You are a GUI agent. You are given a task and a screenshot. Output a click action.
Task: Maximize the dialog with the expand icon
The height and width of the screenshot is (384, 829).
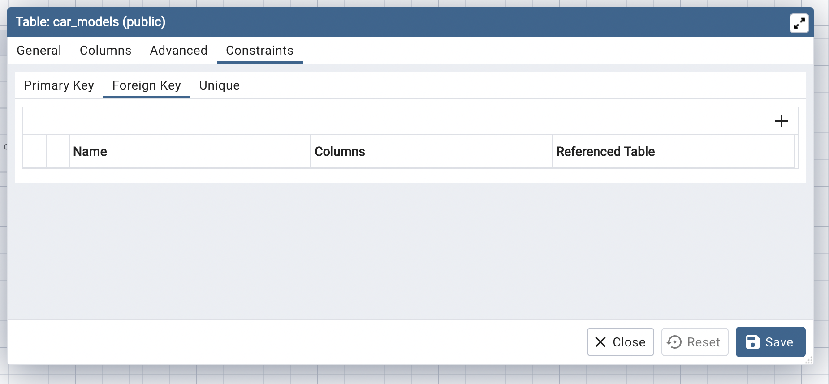coord(799,23)
